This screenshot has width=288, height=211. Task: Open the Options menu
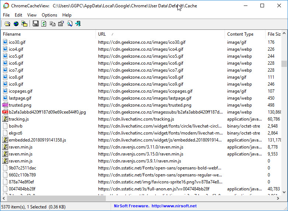tap(49, 15)
